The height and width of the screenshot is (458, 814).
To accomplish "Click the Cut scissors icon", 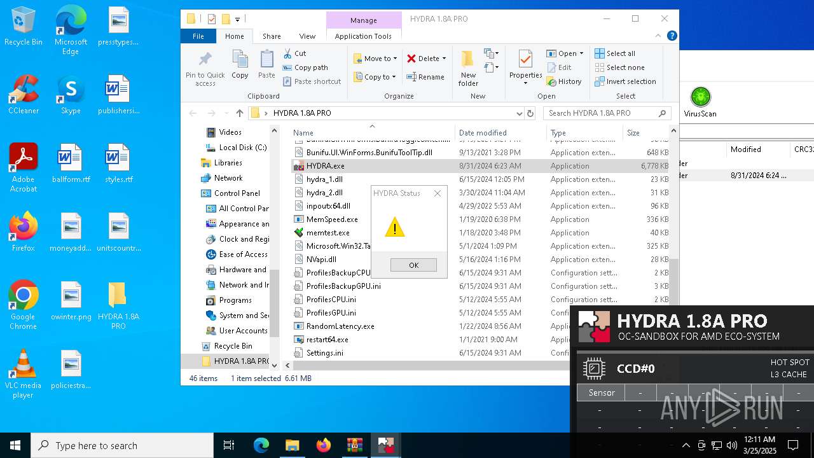I will tap(287, 53).
